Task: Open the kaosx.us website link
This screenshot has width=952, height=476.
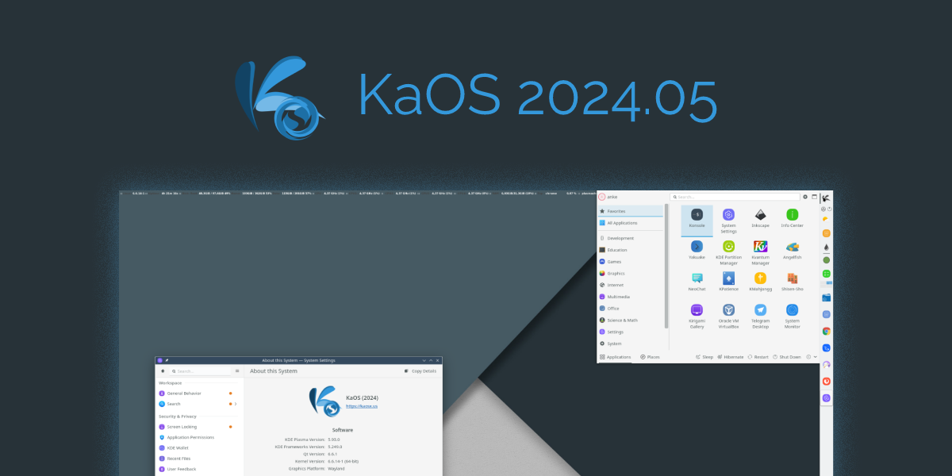Action: (361, 406)
